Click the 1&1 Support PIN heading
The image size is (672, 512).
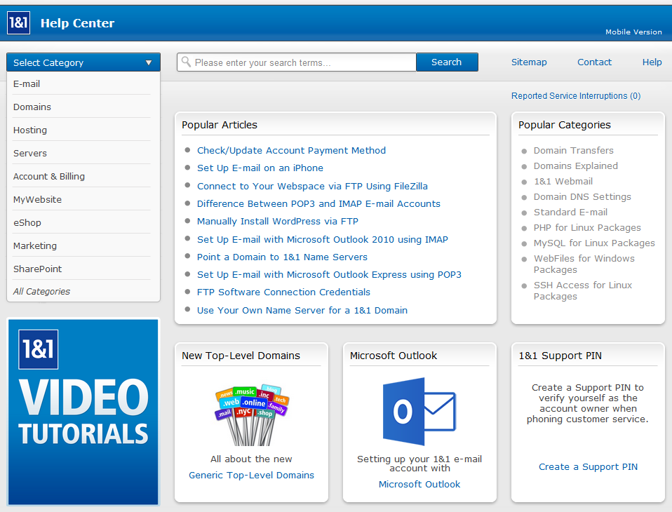click(560, 356)
